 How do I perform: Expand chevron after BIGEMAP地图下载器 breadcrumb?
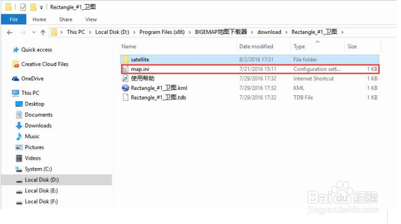252,32
